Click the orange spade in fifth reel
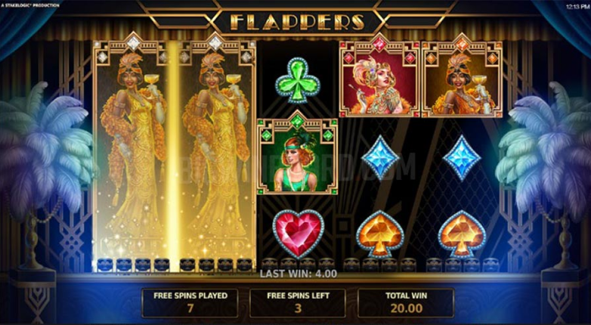 tap(462, 234)
